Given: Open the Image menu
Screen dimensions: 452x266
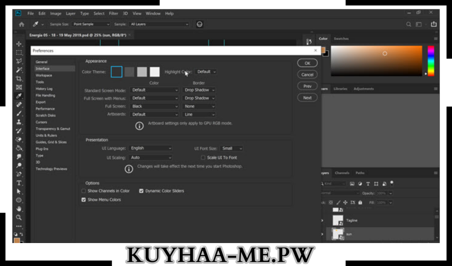Looking at the screenshot, I should (56, 14).
